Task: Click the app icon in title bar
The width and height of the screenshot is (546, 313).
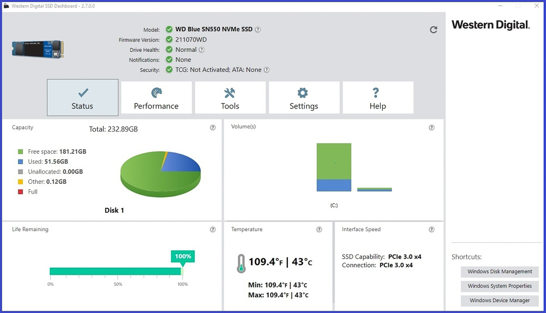Action: coord(6,6)
